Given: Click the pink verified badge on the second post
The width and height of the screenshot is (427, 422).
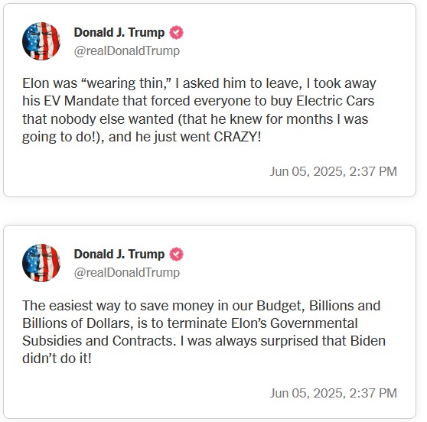Looking at the screenshot, I should point(177,254).
